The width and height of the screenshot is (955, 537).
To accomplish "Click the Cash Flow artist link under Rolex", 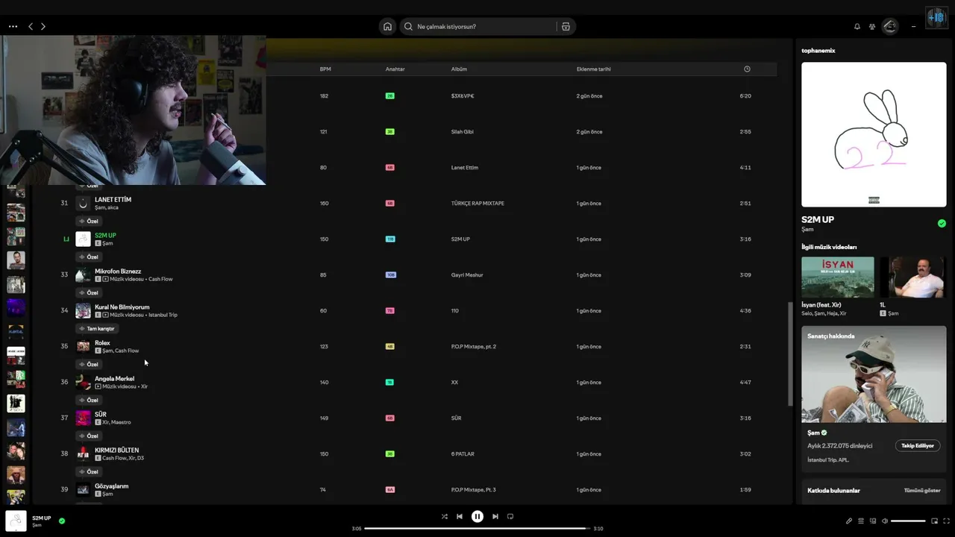I will click(127, 351).
